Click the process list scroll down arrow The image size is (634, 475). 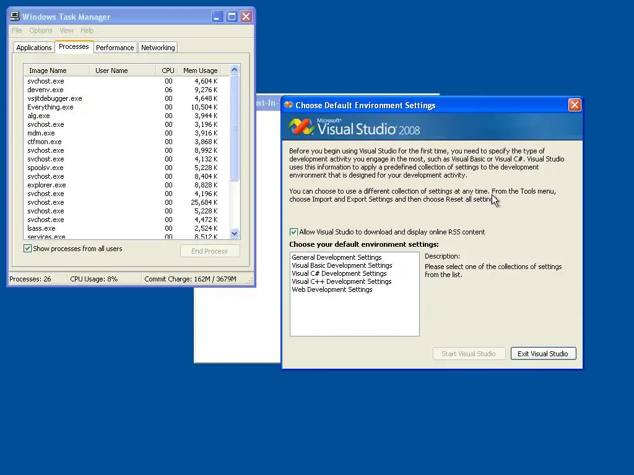click(x=234, y=233)
